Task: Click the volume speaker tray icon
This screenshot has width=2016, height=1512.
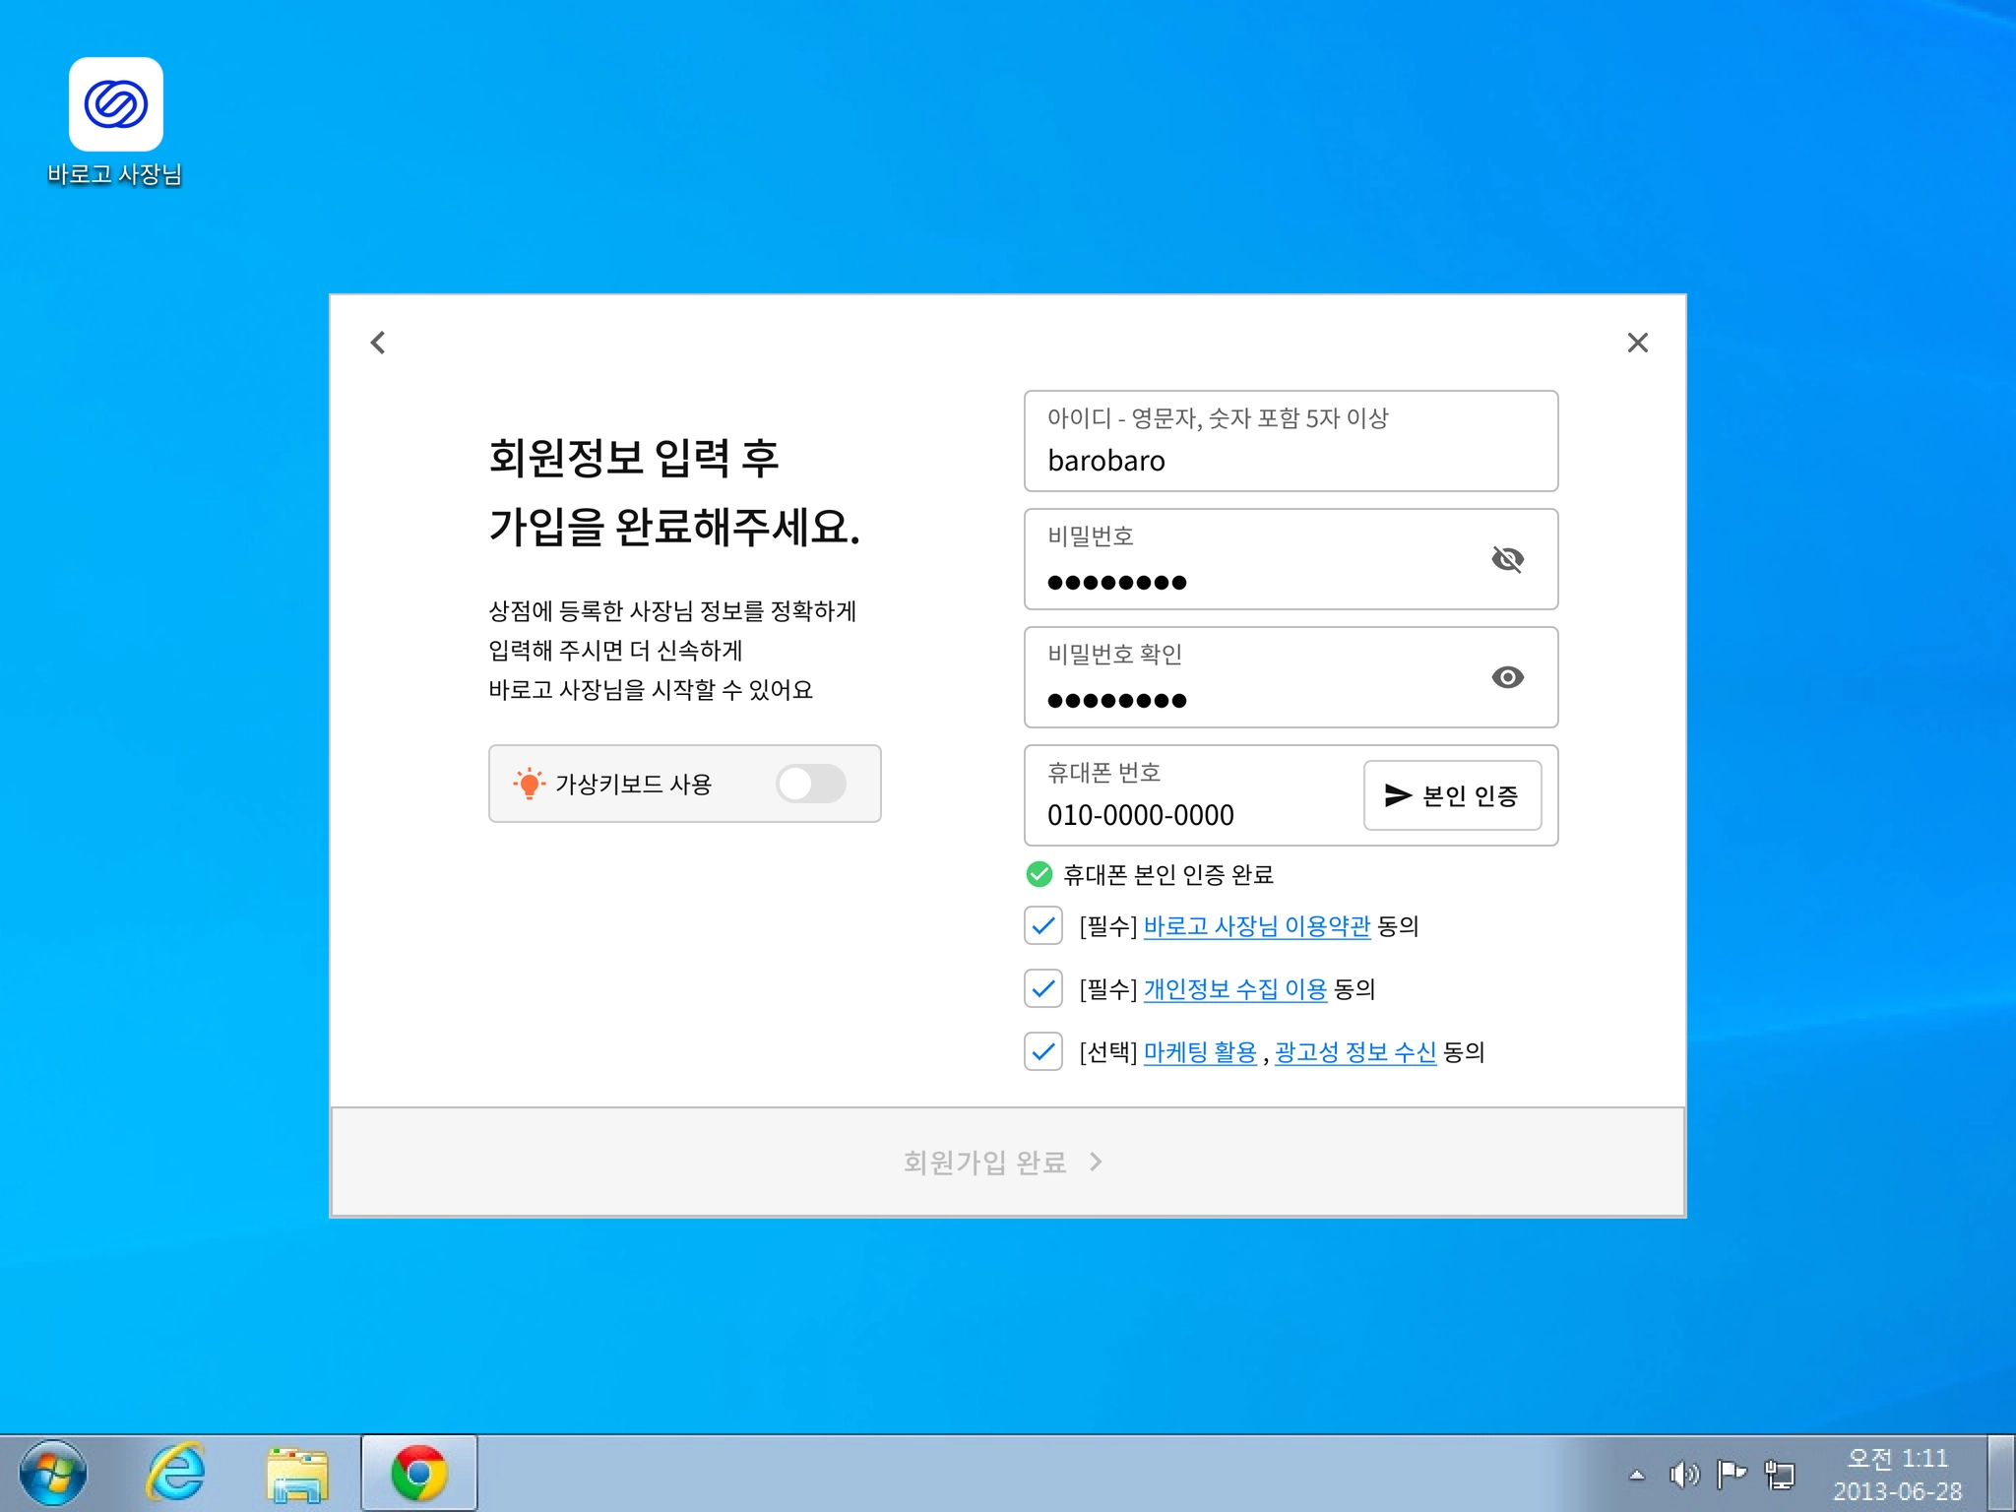Action: pos(1683,1474)
